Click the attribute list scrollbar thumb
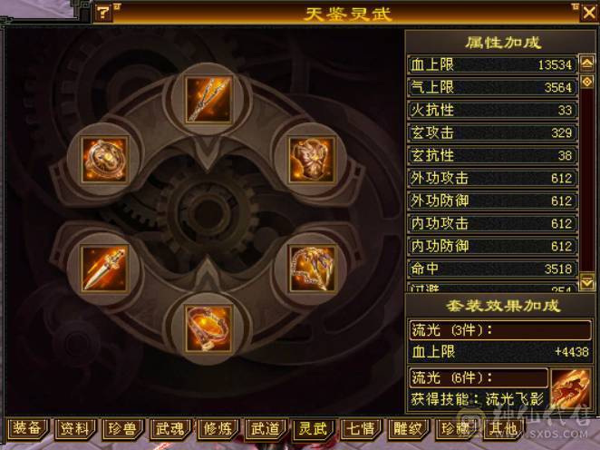Screen dimensions: 600x450 587,82
